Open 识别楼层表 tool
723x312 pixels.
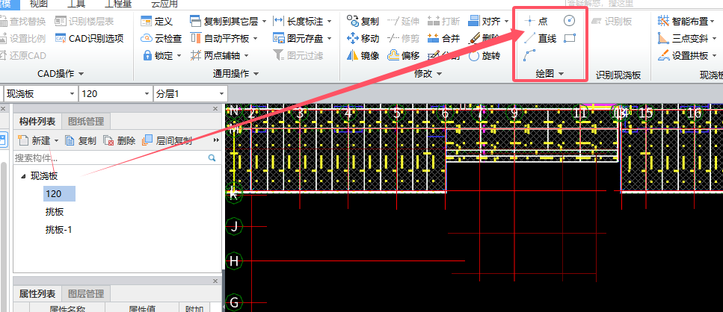(84, 21)
